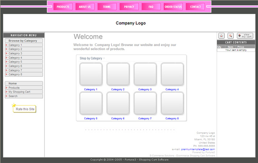Open the ORDER STATUS top navigation tab
Screen dimensions: 258x163
(173, 7)
